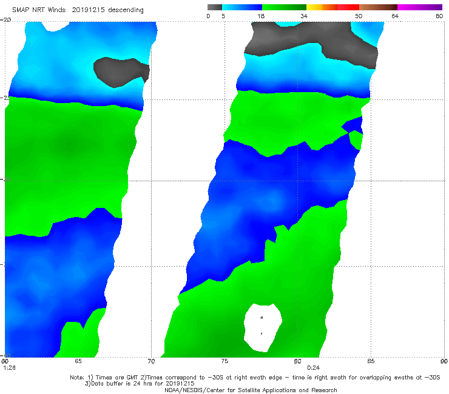Pick the gray segment of the color bar
Image resolution: width=449 pixels, height=394 pixels.
pyautogui.click(x=214, y=7)
